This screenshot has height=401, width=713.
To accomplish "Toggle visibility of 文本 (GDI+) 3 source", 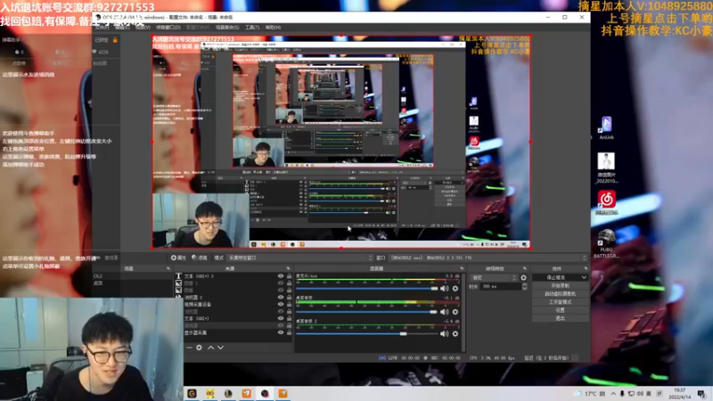I will coord(281,276).
